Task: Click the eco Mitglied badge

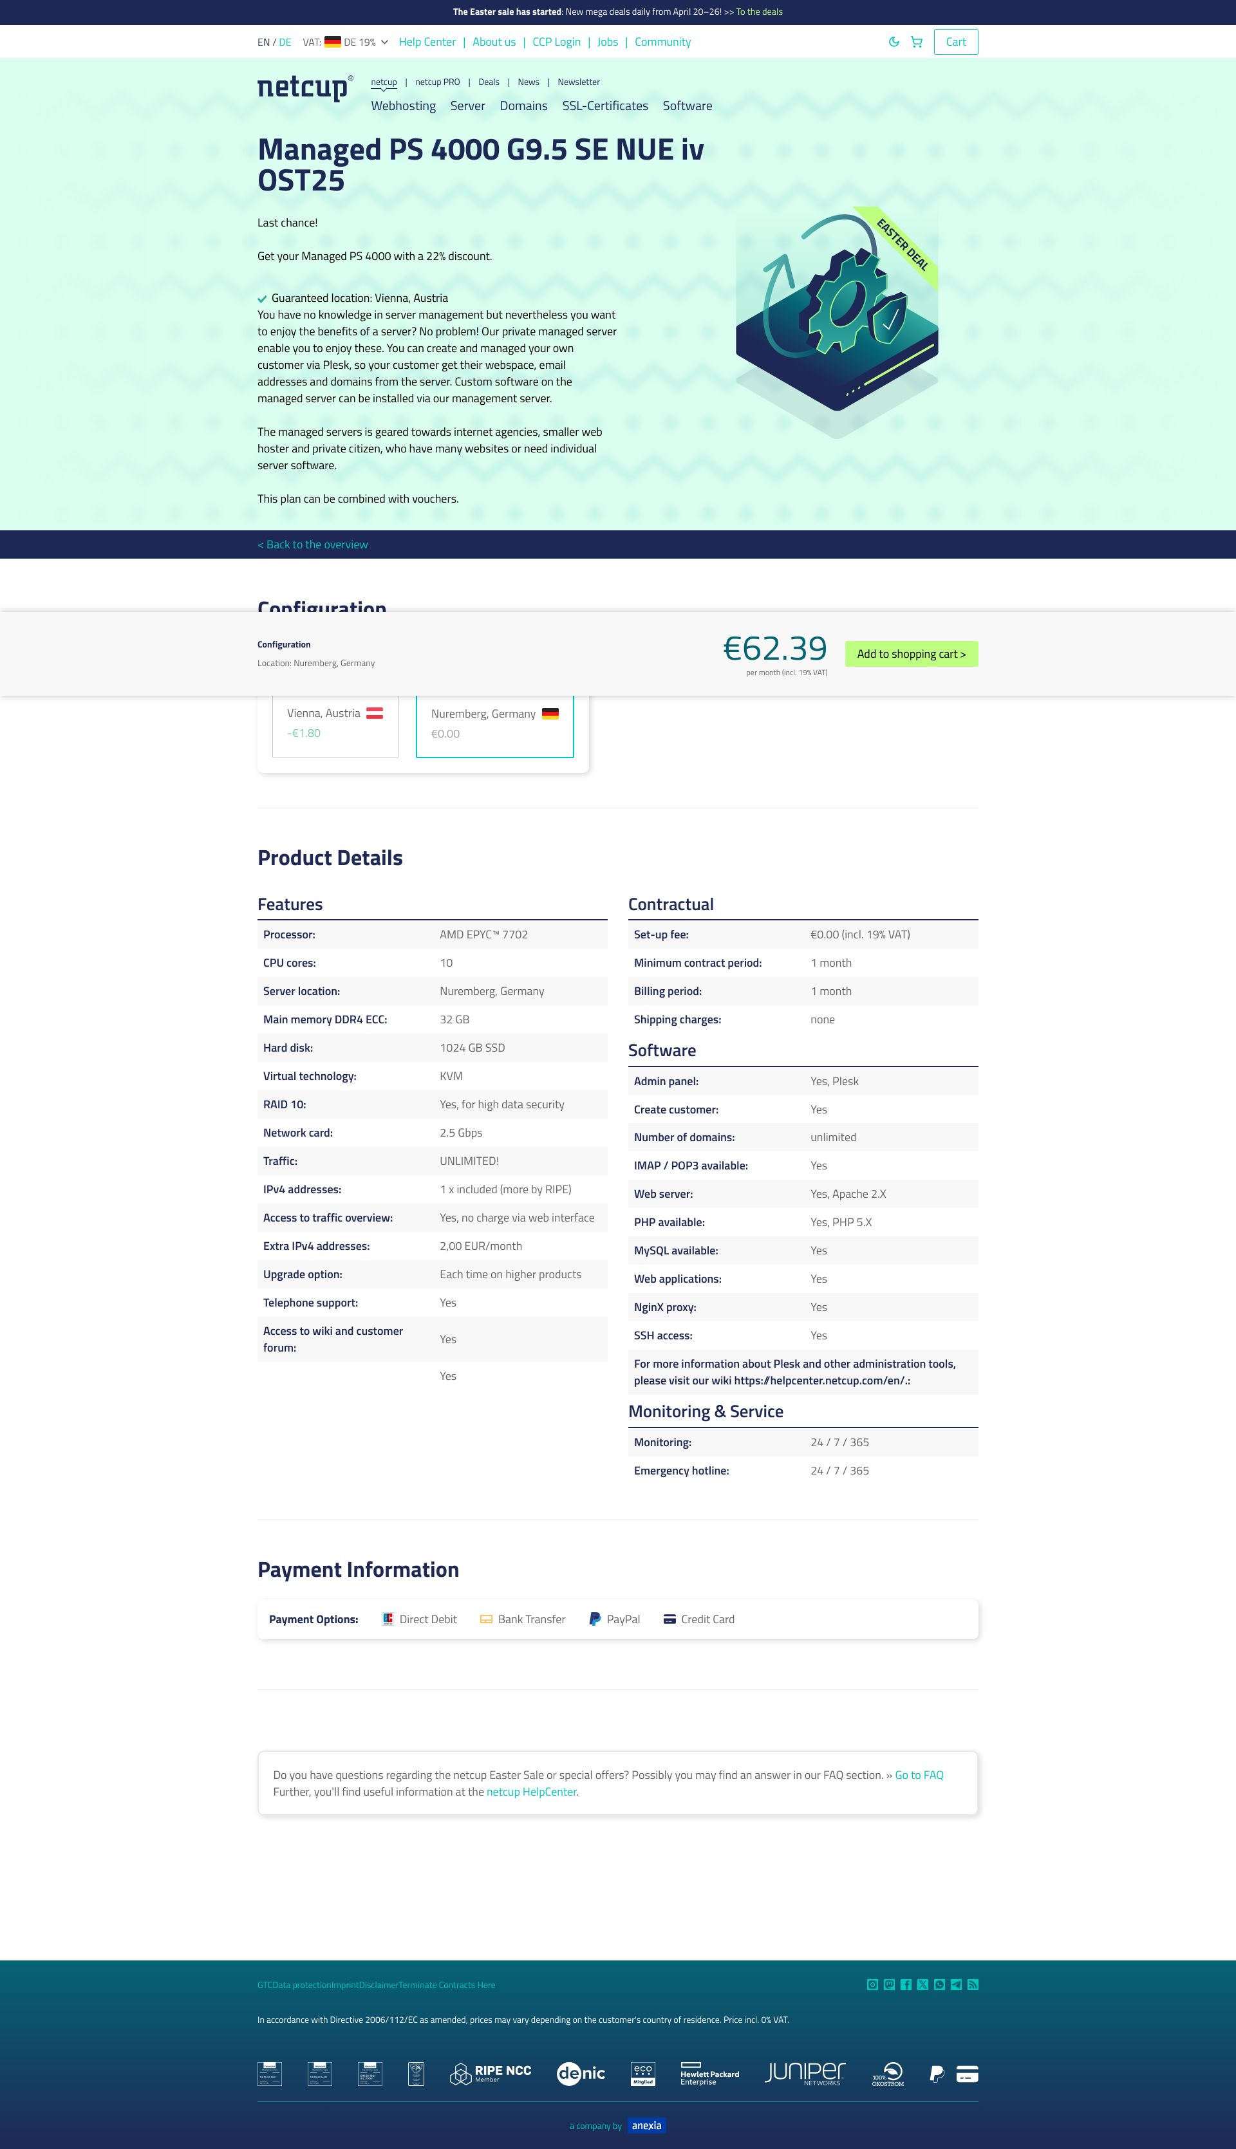Action: (x=644, y=2074)
